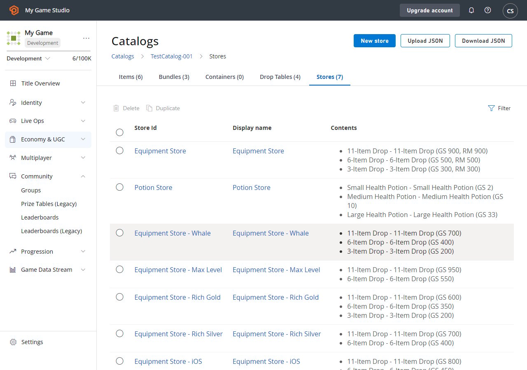Expand the Economy & UGC chevron

83,139
